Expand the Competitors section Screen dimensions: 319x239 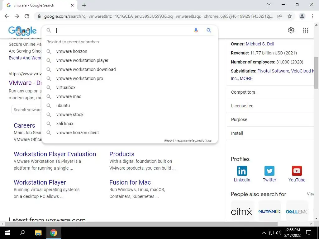point(270,92)
